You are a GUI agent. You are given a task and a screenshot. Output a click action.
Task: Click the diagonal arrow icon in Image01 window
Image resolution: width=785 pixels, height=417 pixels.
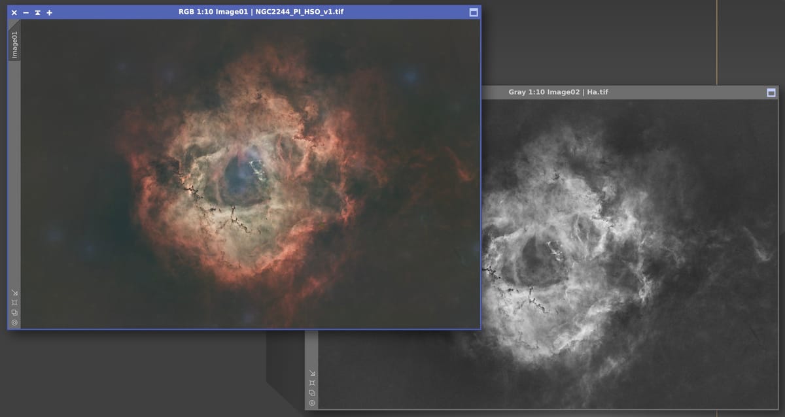[14, 292]
